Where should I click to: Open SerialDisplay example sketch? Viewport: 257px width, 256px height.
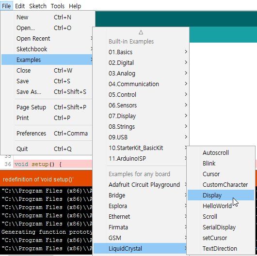point(221,227)
